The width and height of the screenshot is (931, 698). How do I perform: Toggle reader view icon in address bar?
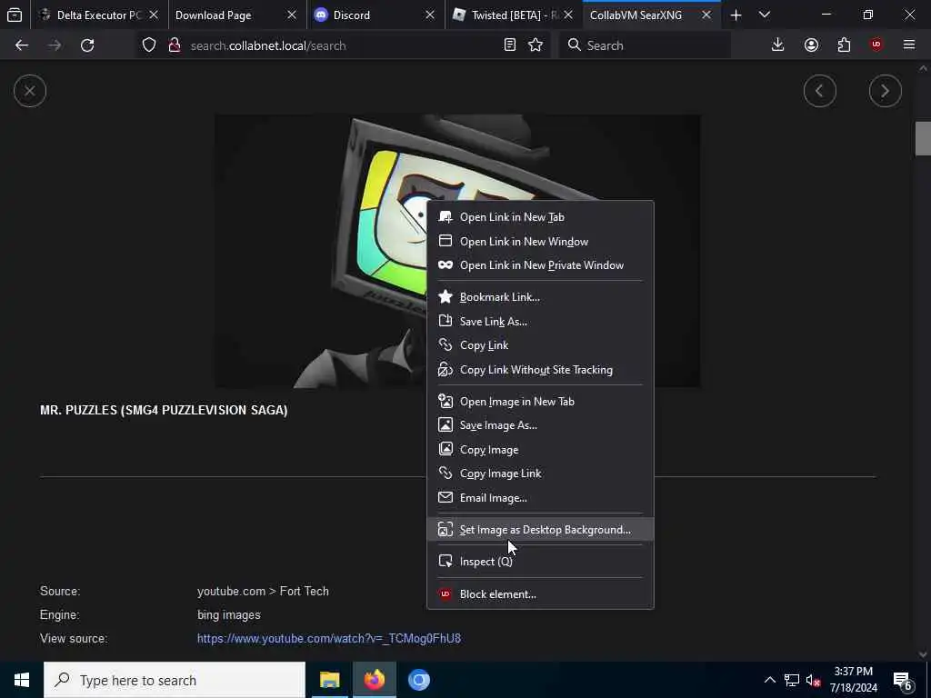point(509,45)
